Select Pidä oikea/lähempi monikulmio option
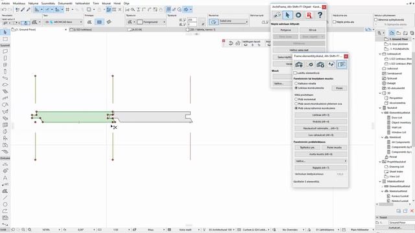The height and width of the screenshot is (233, 415). pyautogui.click(x=296, y=108)
